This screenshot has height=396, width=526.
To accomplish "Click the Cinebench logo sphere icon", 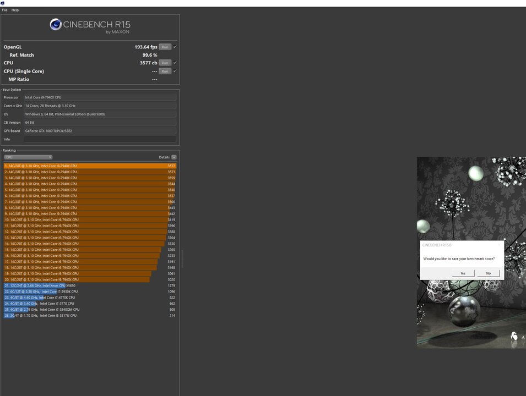I will [x=56, y=24].
